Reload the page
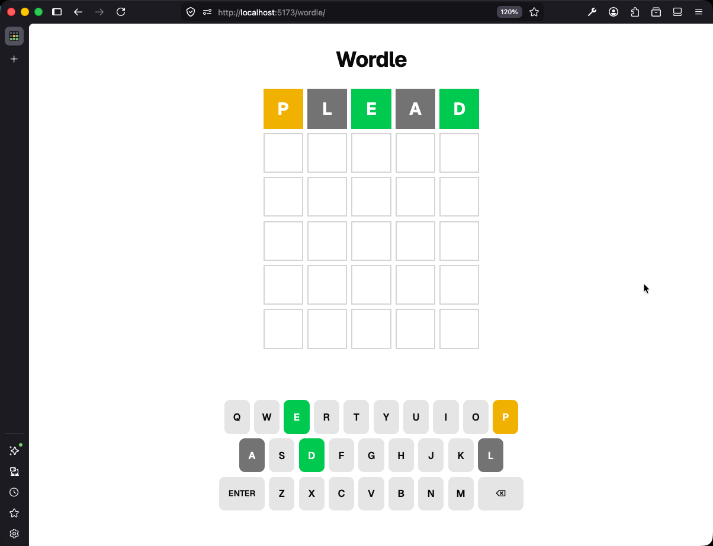 [x=121, y=12]
